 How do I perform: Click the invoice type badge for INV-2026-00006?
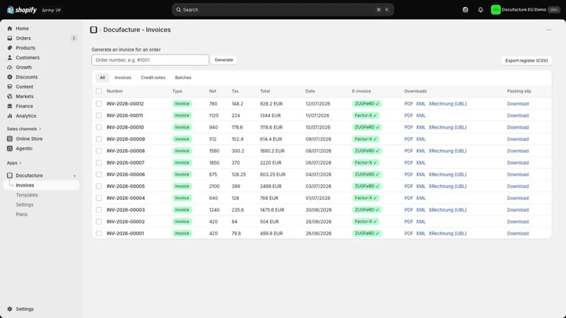pos(182,175)
